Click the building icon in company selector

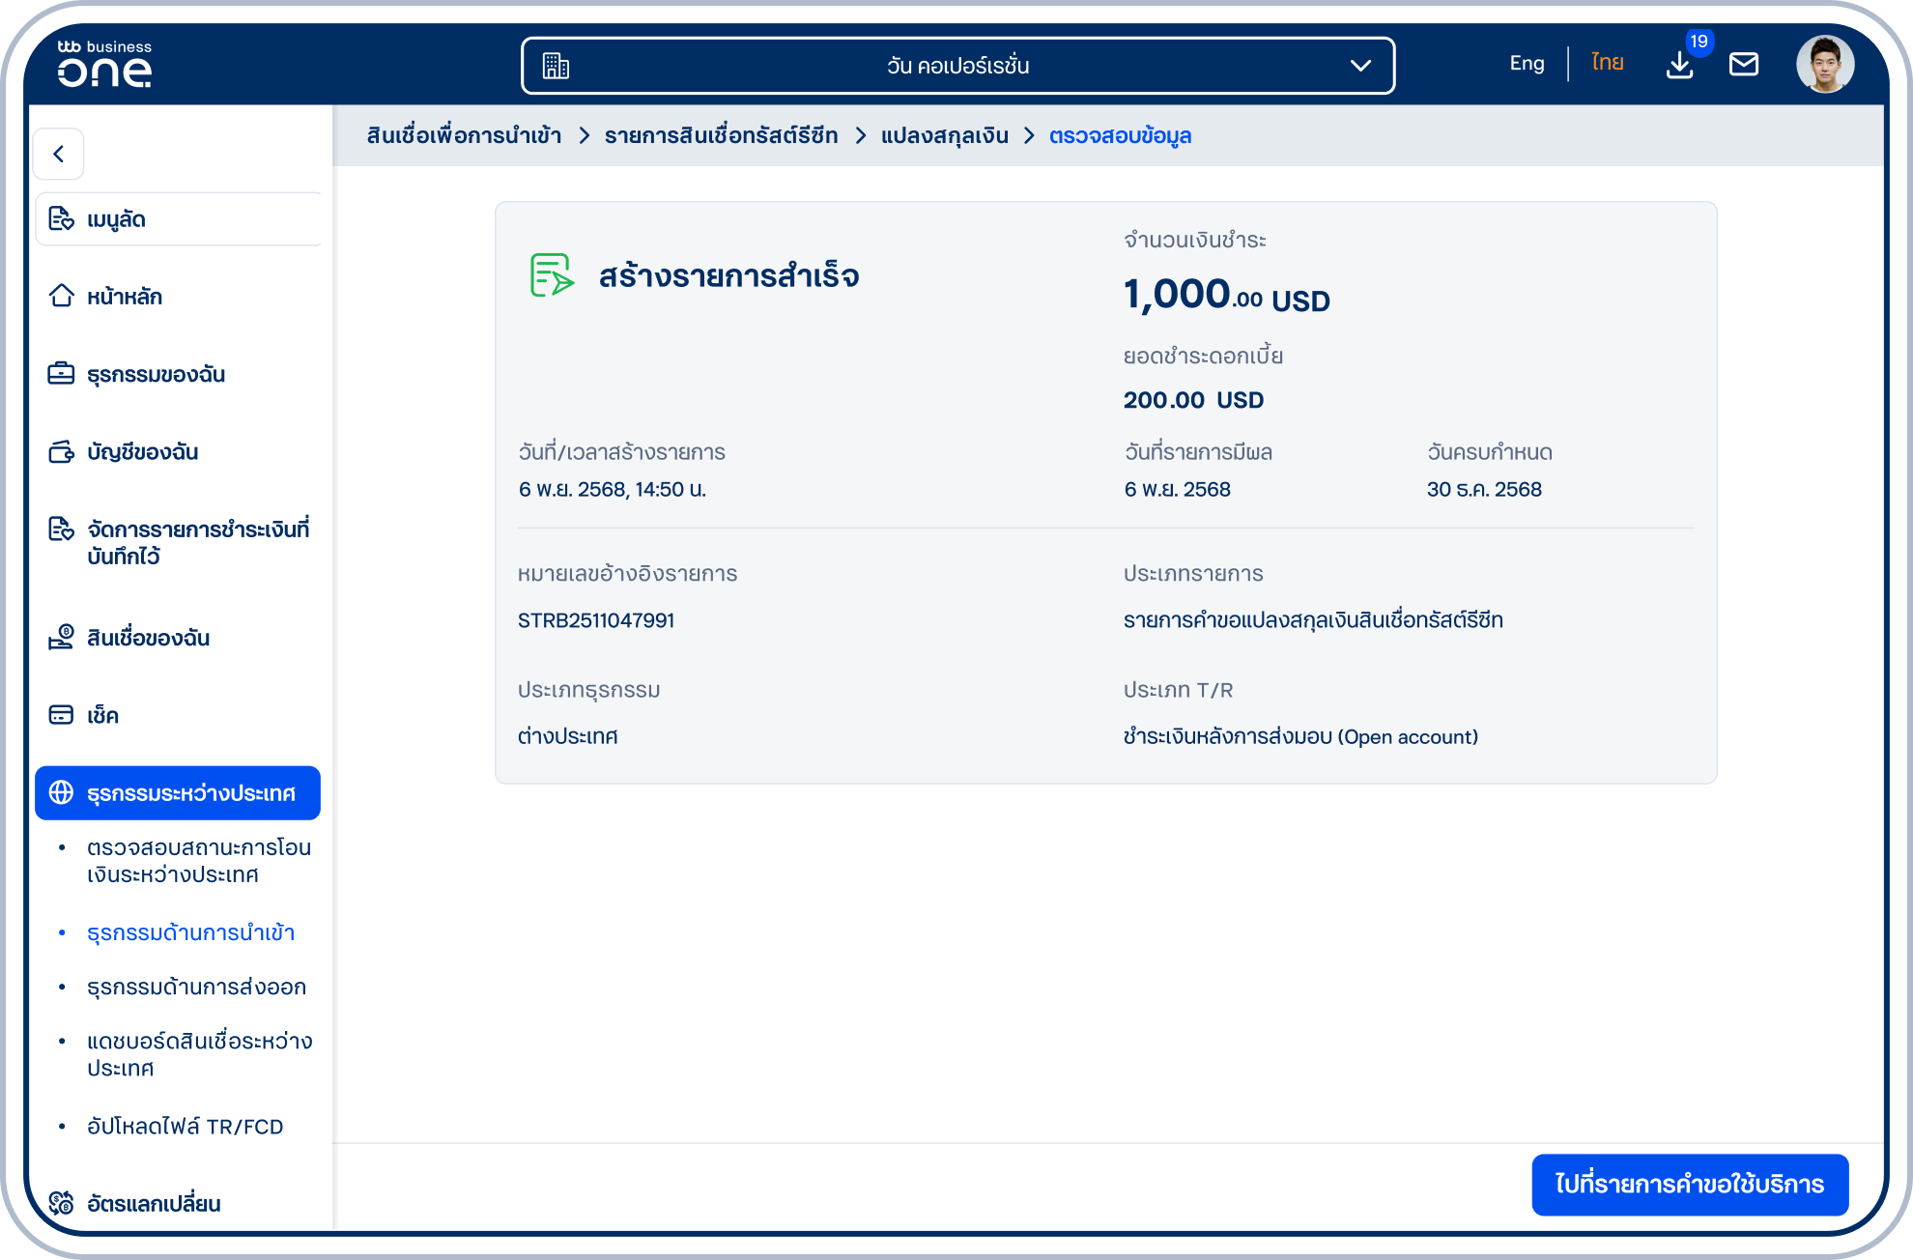[556, 66]
